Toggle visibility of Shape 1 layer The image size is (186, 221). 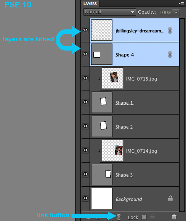pyautogui.click(x=85, y=102)
